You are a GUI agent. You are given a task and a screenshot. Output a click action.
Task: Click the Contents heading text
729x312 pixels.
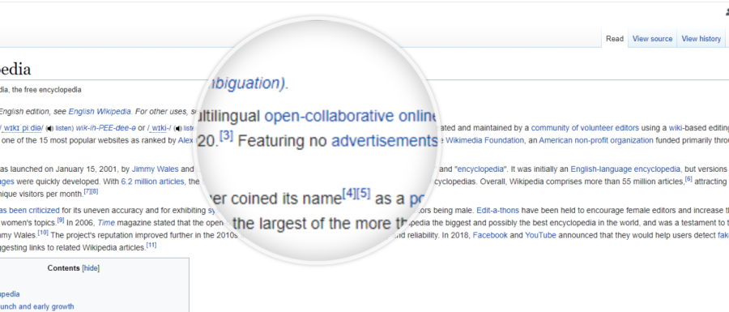tap(64, 268)
